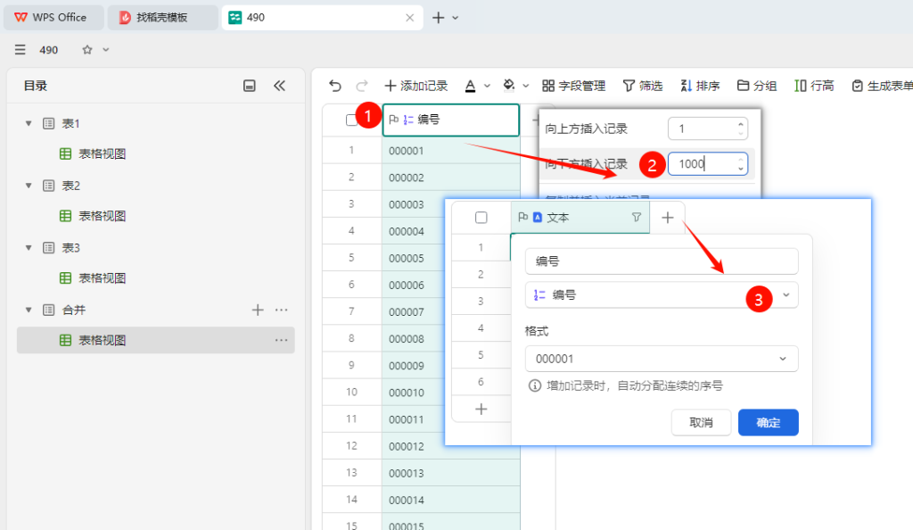The height and width of the screenshot is (530, 913).
Task: Collapse the 表3 tree node
Action: coord(29,248)
